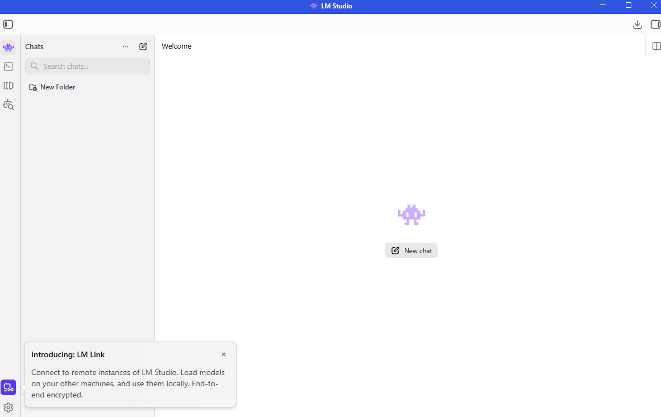Open the Downloads icon in top bar
Screen dimensions: 661x417
click(638, 25)
